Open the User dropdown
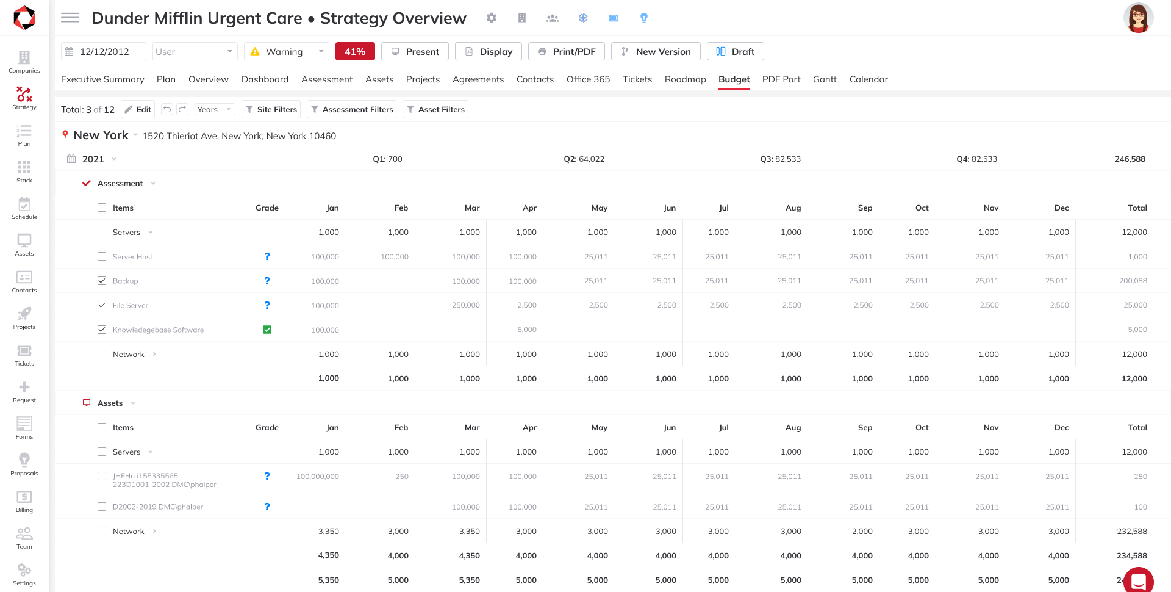The image size is (1171, 592). 195,51
